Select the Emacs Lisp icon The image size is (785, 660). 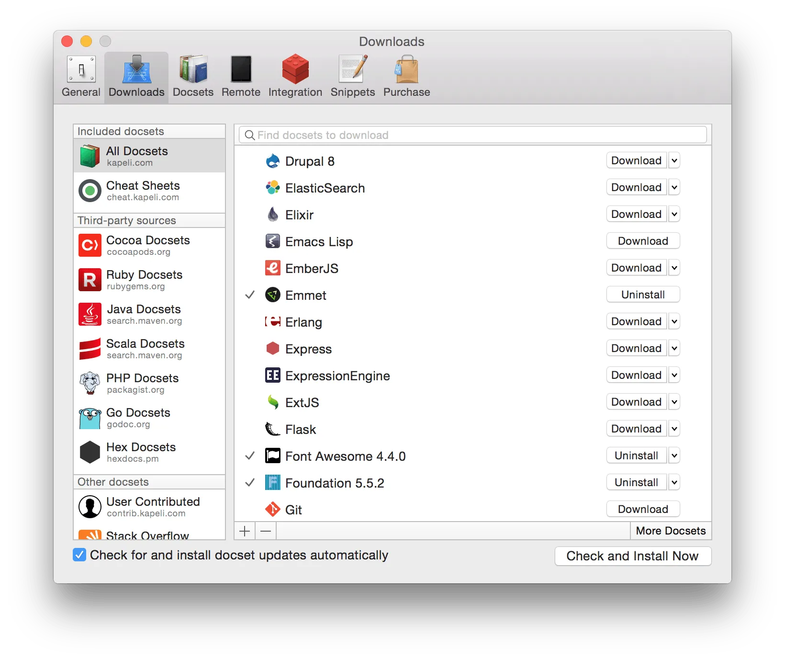(273, 241)
